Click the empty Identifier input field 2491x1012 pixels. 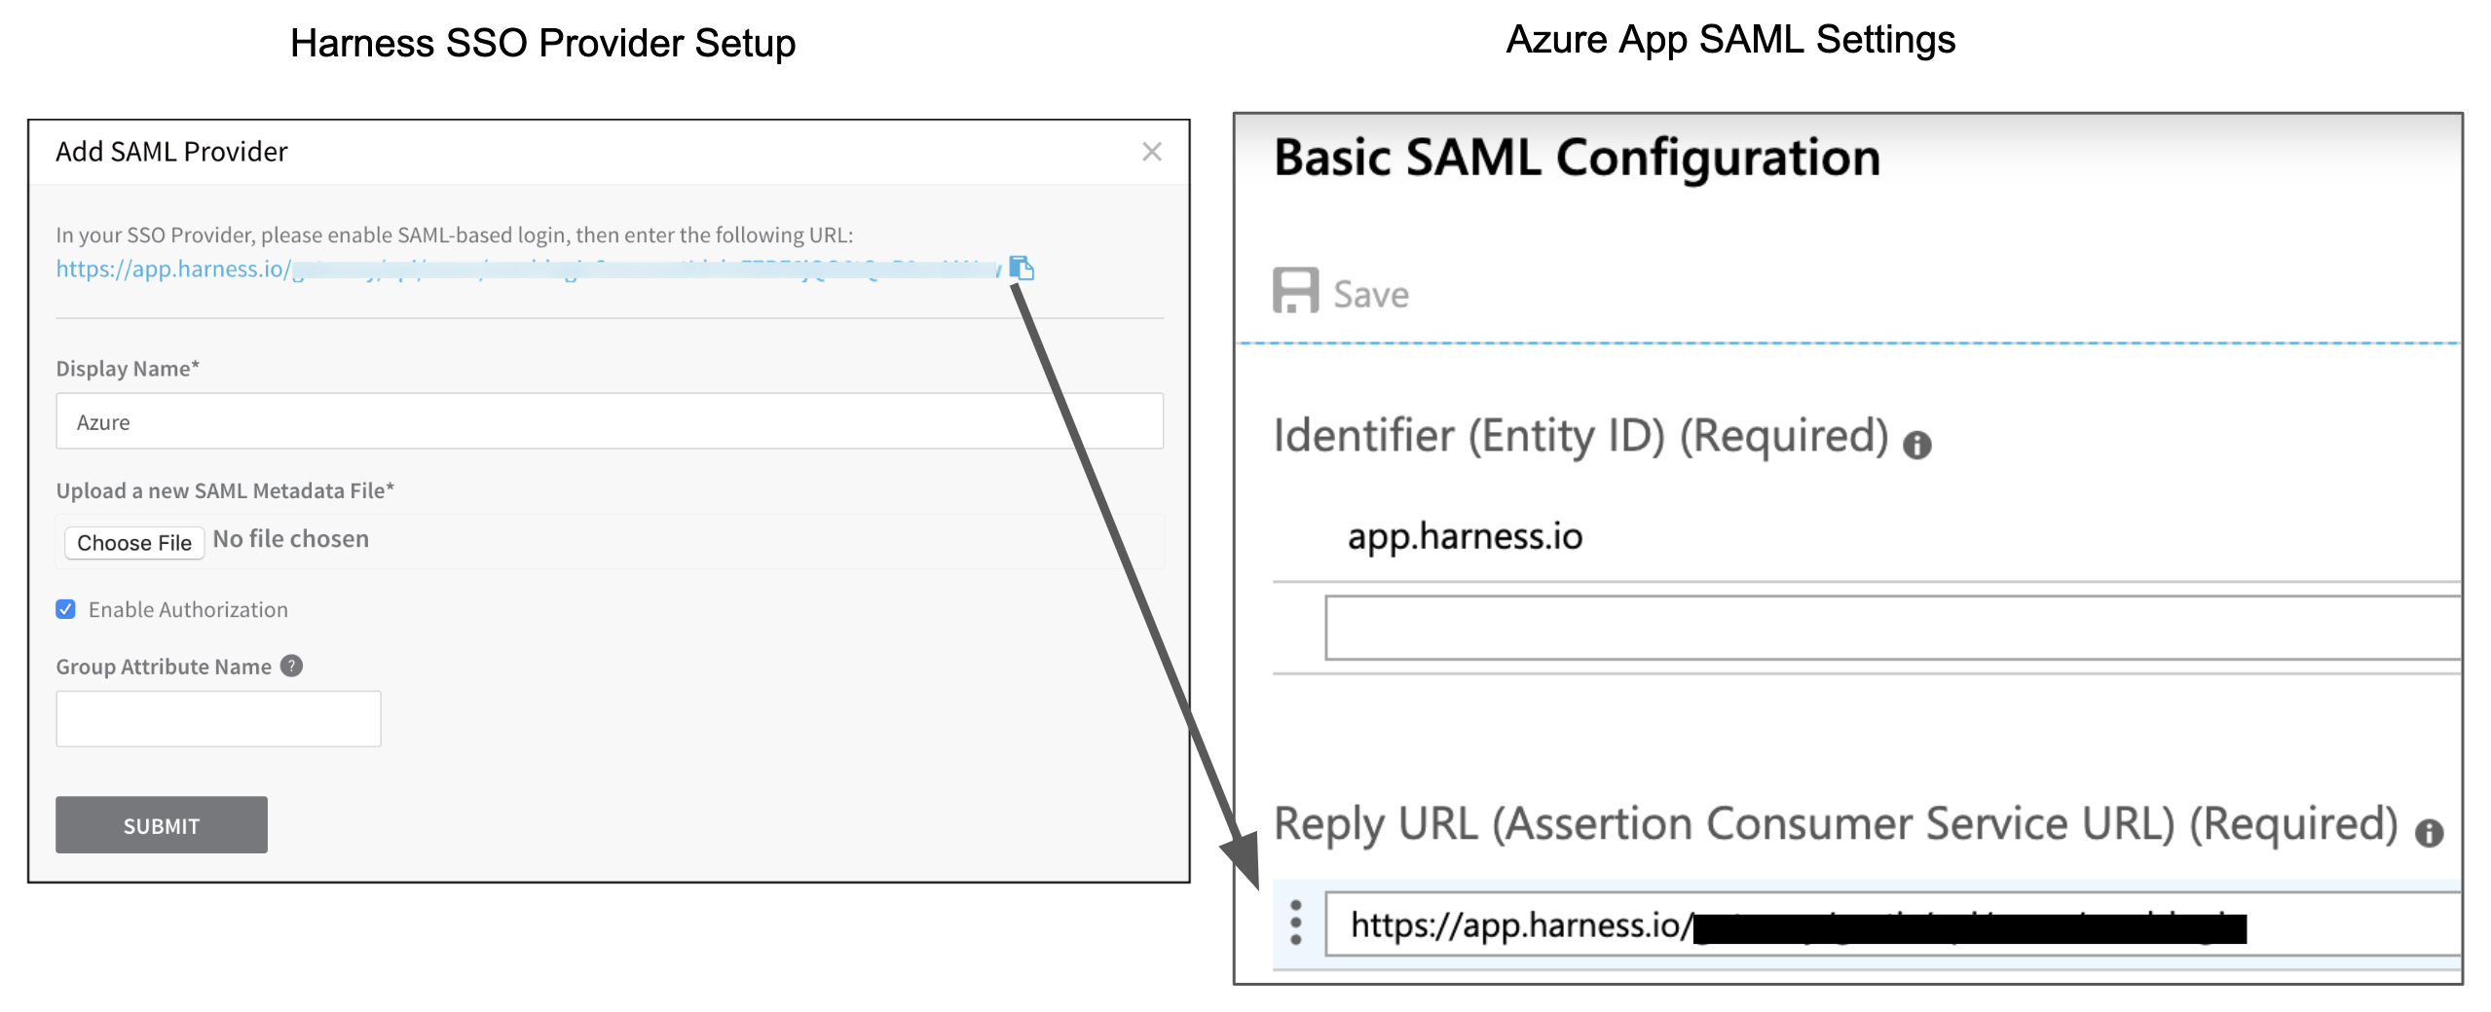[1893, 628]
